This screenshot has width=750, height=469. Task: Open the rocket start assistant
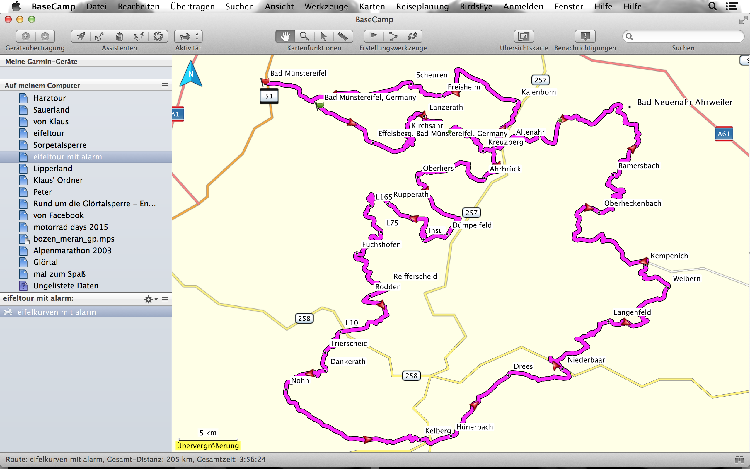click(81, 37)
